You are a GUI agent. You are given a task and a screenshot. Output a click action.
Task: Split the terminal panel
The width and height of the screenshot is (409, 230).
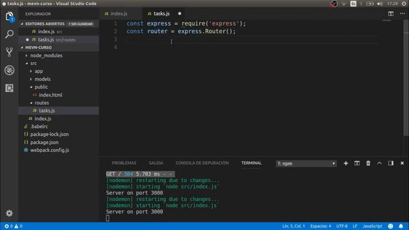[357, 164]
